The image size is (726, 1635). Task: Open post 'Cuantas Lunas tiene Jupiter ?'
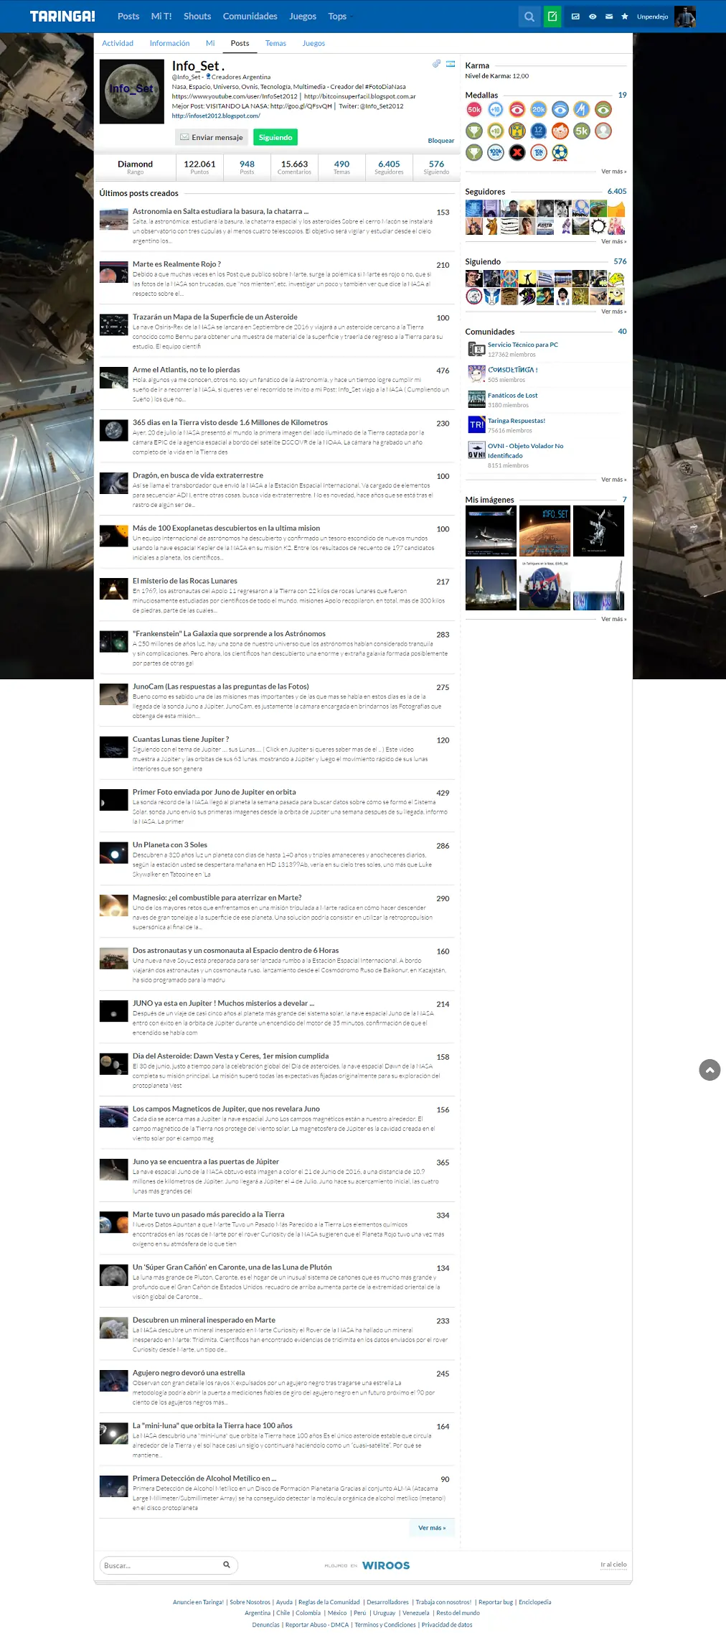click(181, 740)
